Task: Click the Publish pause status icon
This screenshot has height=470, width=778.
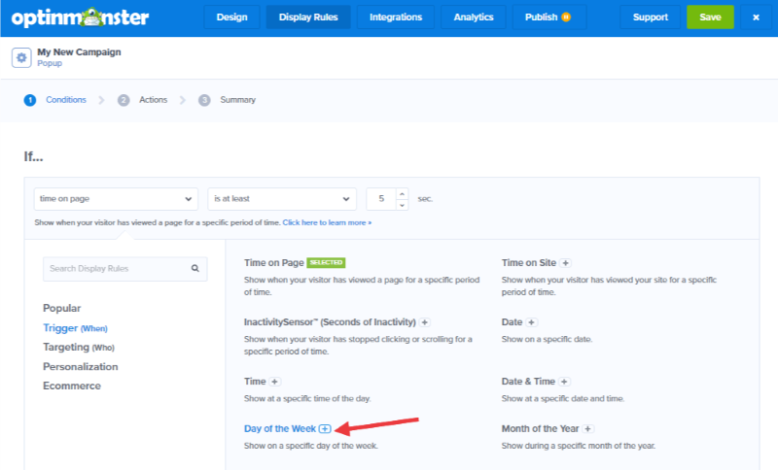Action: coord(566,17)
